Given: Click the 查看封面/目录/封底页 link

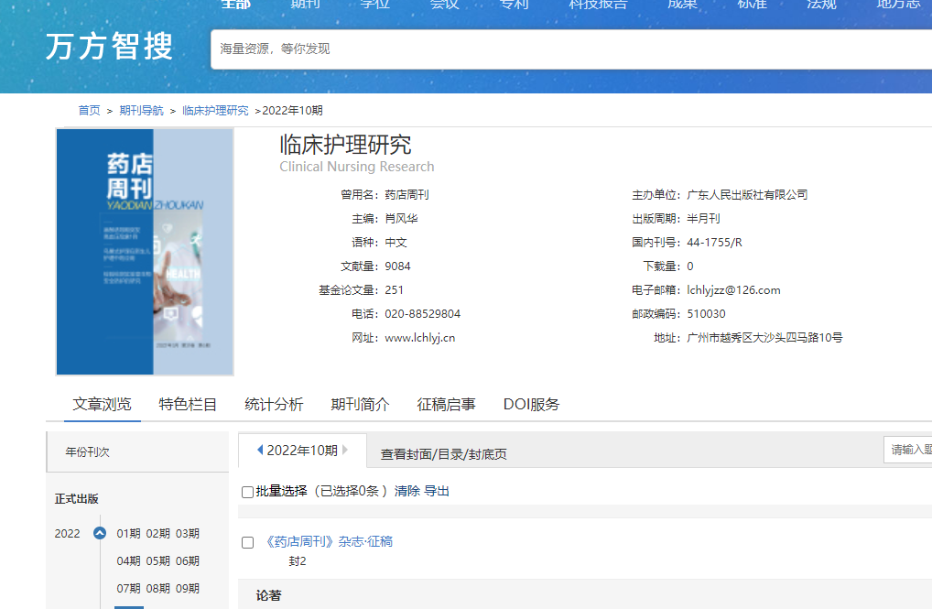Looking at the screenshot, I should [444, 454].
